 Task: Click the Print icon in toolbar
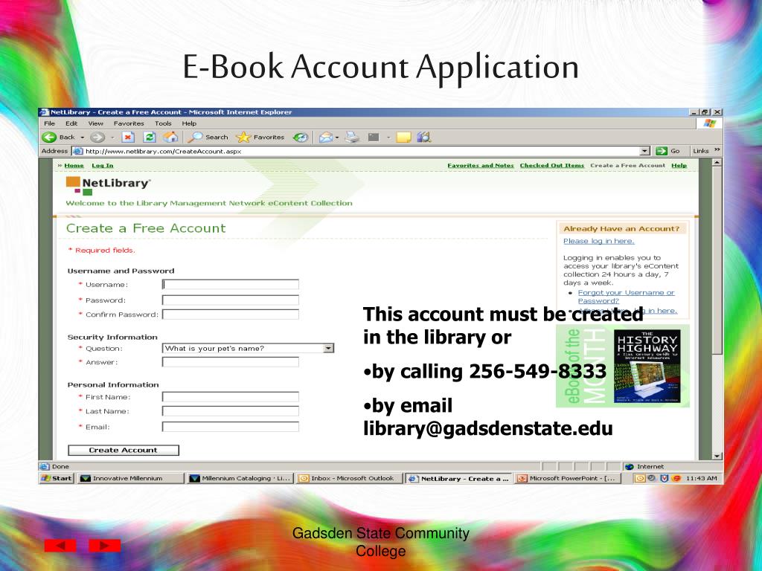352,138
